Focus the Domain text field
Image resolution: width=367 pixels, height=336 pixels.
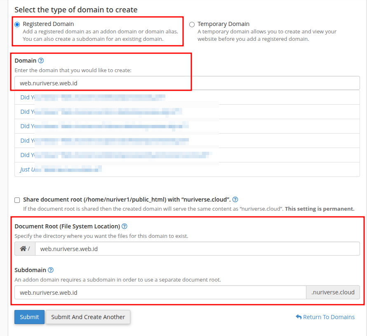[x=187, y=83]
